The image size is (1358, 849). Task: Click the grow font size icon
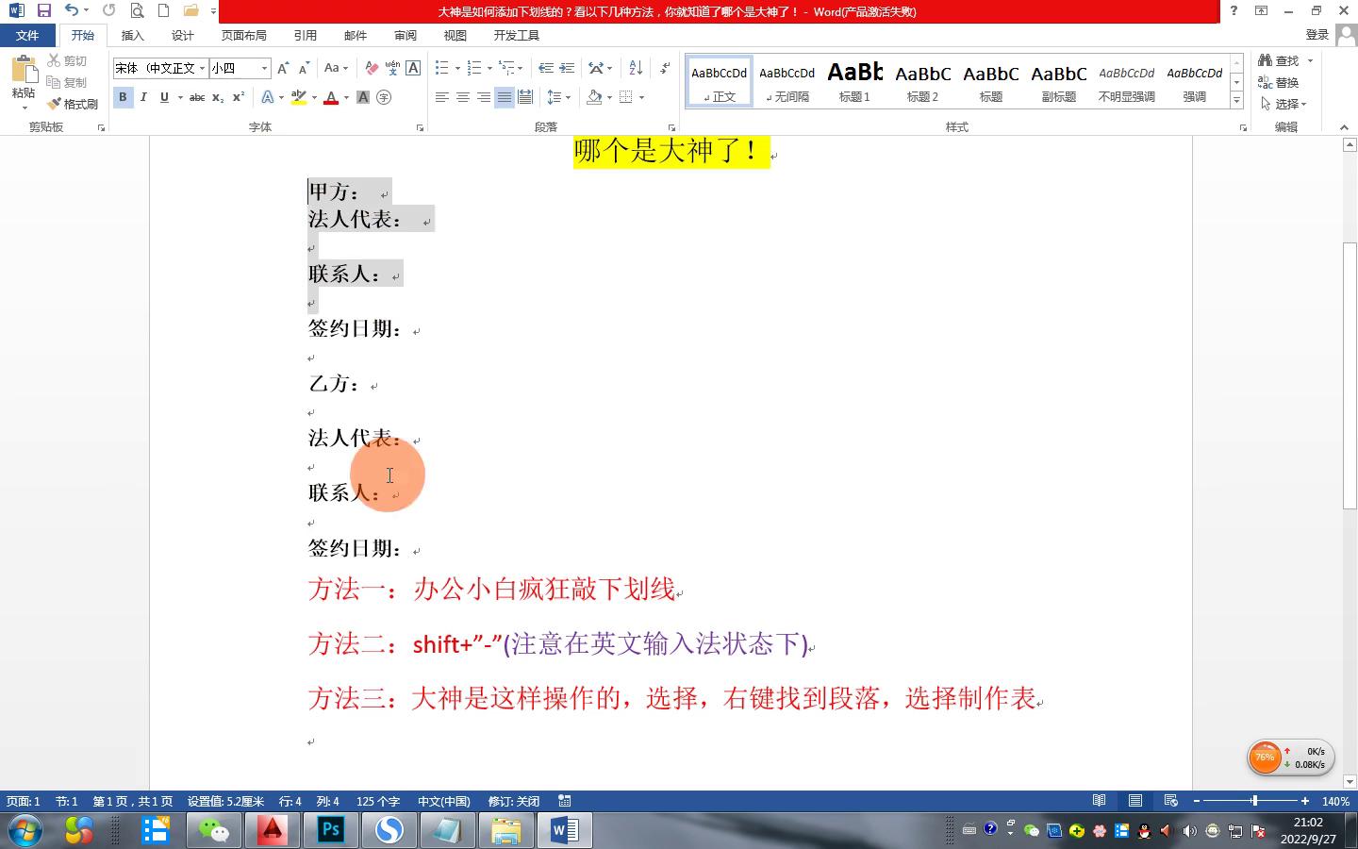coord(283,68)
